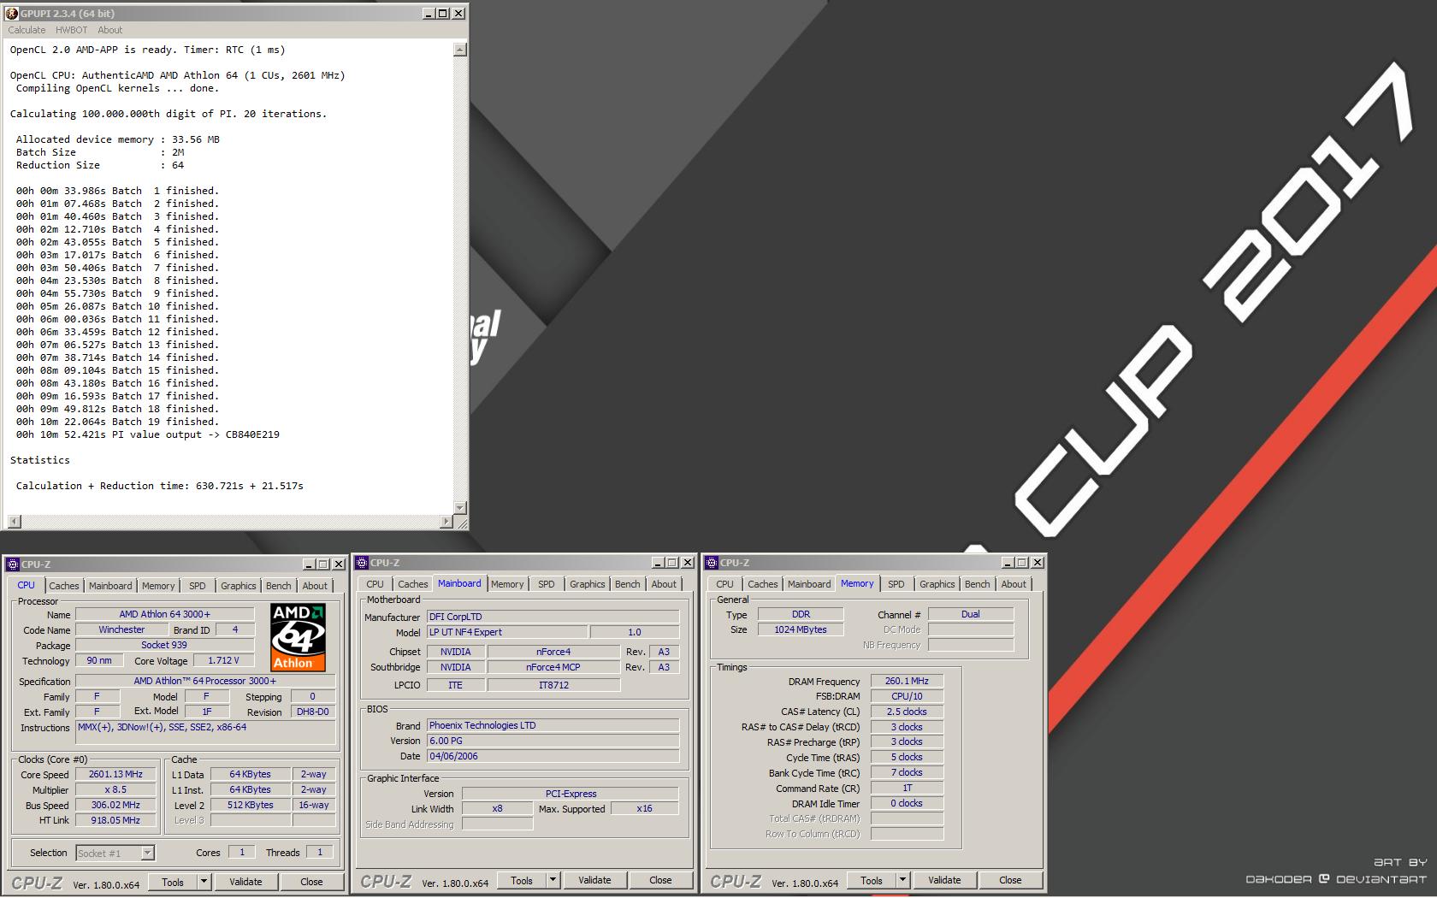Click the CAS# Latency value 2.5 clocks
This screenshot has height=898, width=1437.
pos(907,712)
